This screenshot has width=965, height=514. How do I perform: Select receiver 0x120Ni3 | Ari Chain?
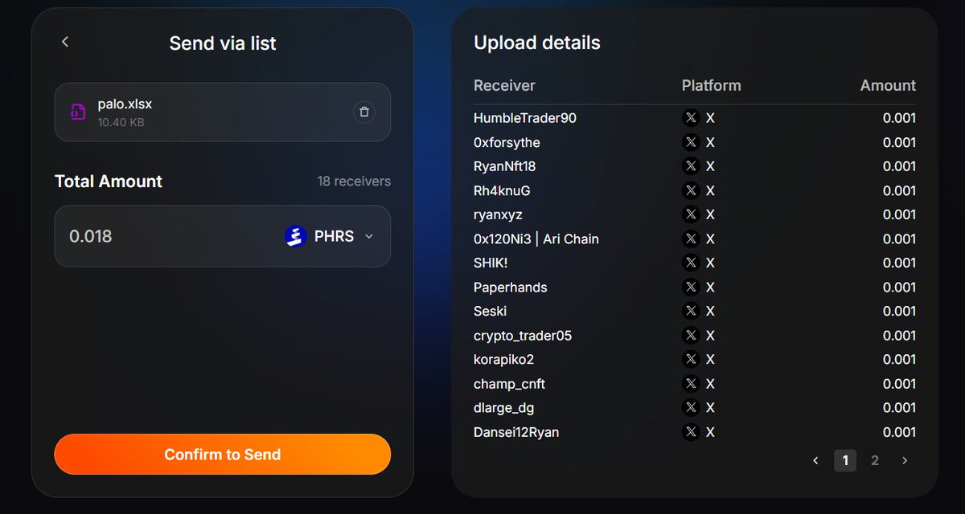pos(536,239)
